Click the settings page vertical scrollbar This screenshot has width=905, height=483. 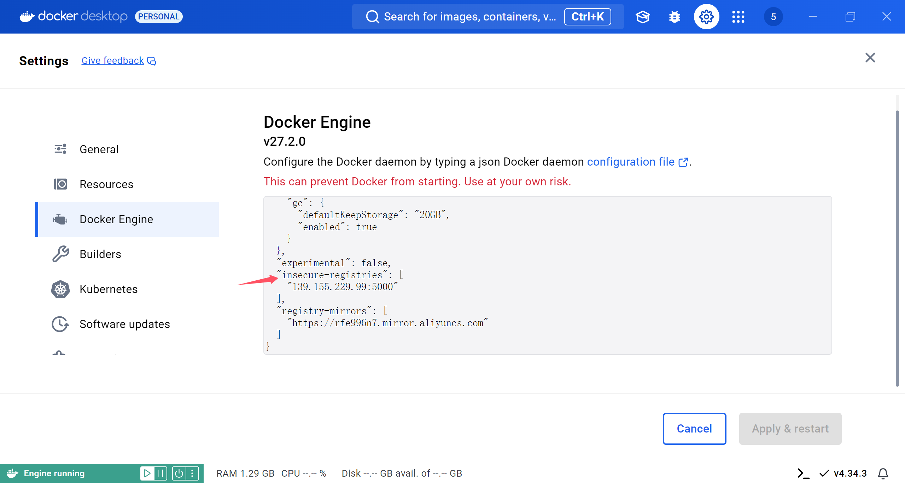click(x=897, y=247)
